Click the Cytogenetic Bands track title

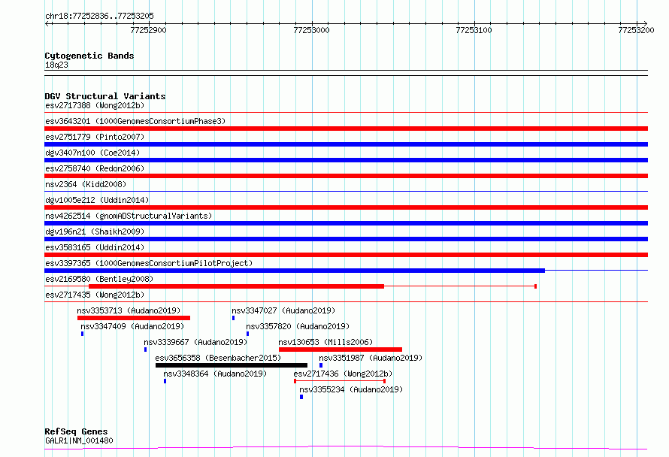(89, 56)
